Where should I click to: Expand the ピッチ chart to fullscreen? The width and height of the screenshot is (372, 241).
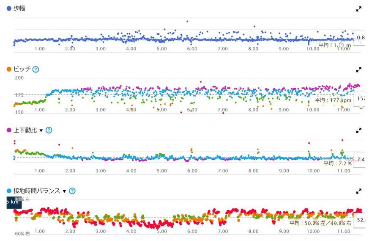(358, 69)
